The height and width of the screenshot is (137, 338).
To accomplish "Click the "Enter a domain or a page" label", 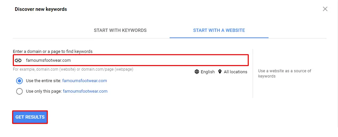I will coord(53,51).
